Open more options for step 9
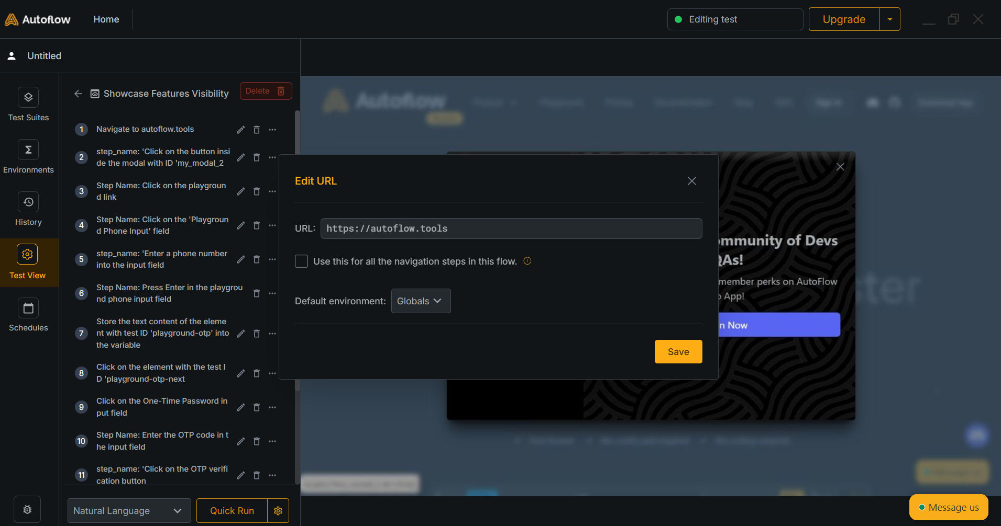 coord(272,407)
